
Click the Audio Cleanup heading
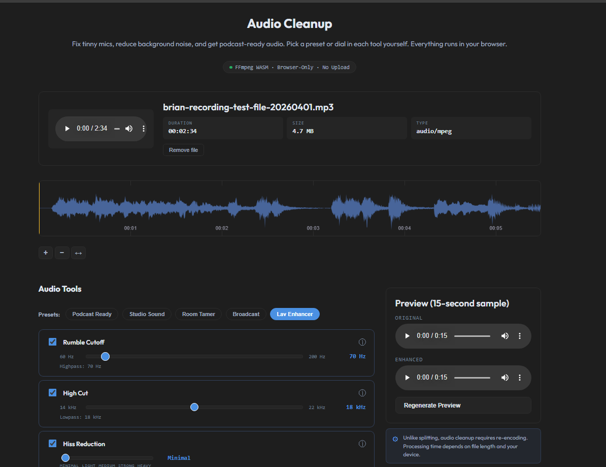tap(289, 23)
